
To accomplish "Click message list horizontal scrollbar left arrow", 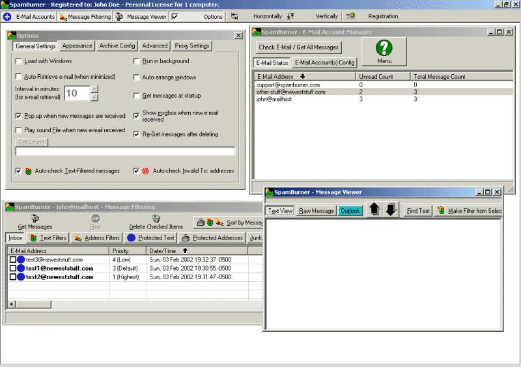I will coord(12,305).
